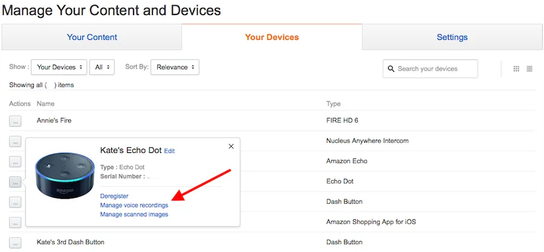Click actions button for Amazon Echo row
Screen dimensions: 544x252
point(15,161)
